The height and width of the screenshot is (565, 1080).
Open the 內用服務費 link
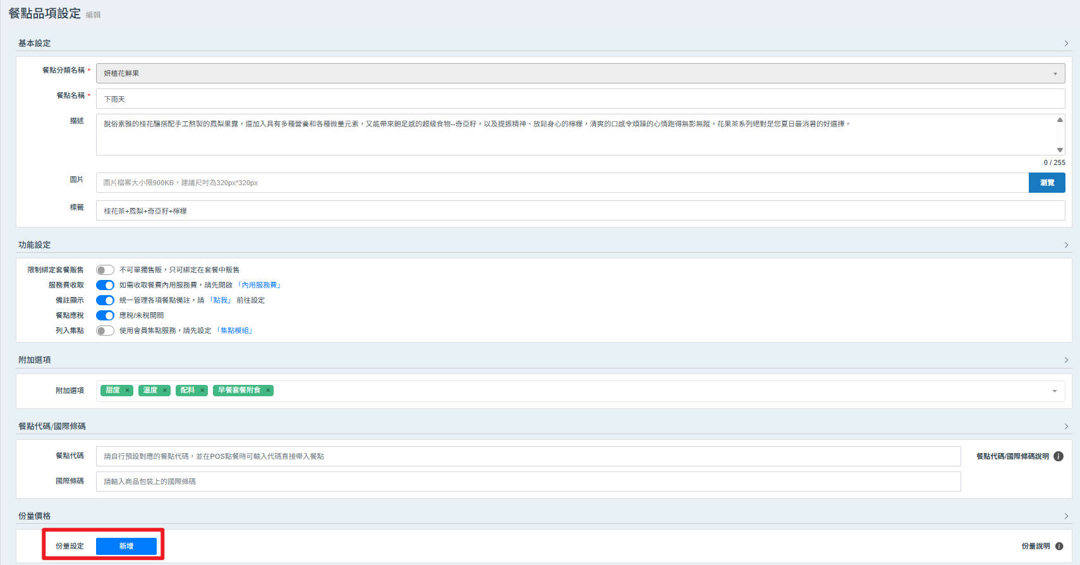[259, 285]
